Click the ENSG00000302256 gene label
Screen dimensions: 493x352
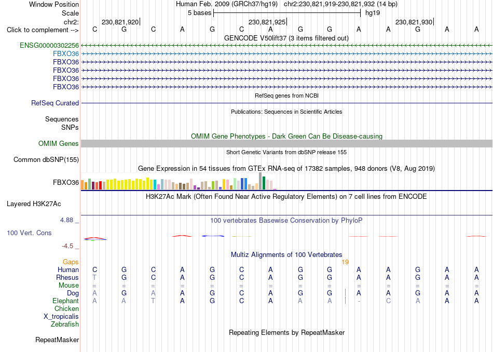click(49, 45)
